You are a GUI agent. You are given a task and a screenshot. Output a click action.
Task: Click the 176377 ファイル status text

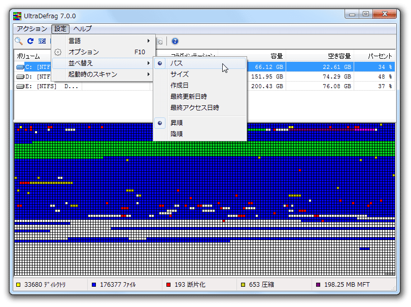pos(118,285)
